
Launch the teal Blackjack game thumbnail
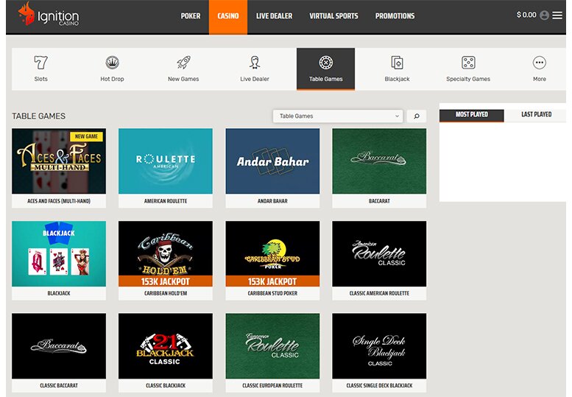pyautogui.click(x=59, y=253)
